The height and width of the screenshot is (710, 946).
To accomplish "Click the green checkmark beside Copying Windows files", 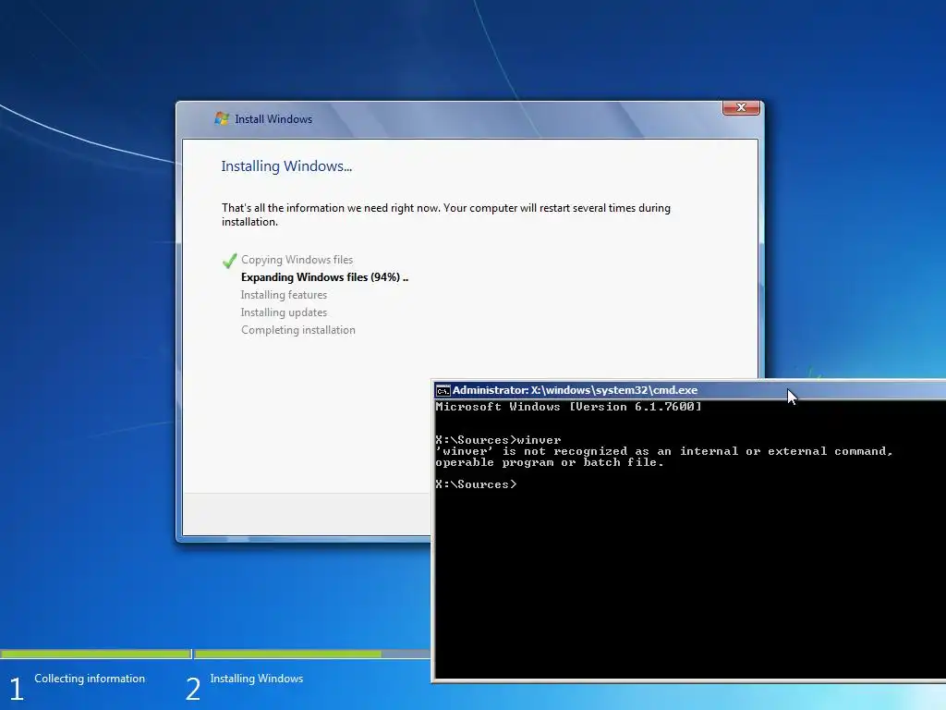I will [230, 261].
